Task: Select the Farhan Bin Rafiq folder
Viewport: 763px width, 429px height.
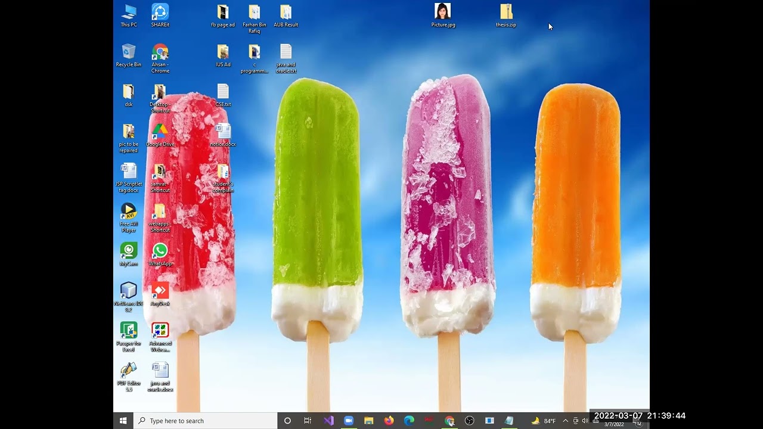Action: pyautogui.click(x=255, y=18)
